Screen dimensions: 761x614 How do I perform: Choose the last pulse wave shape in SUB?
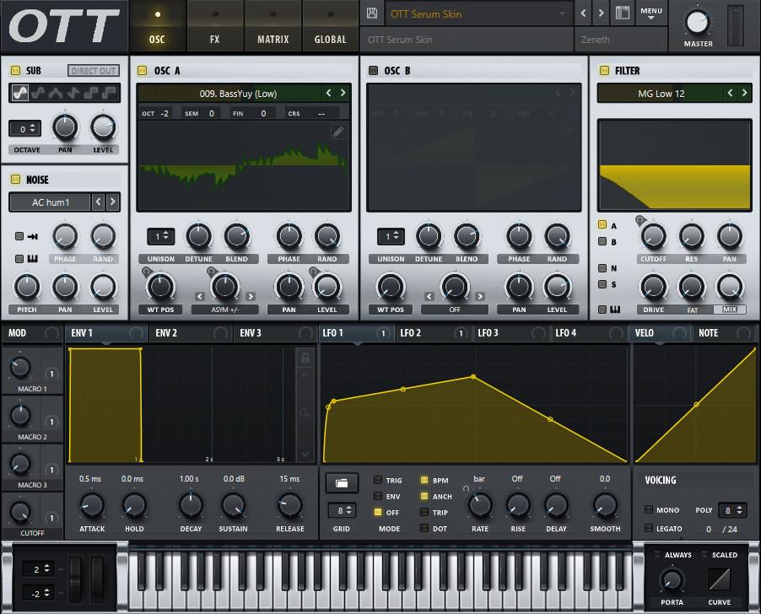[x=109, y=93]
